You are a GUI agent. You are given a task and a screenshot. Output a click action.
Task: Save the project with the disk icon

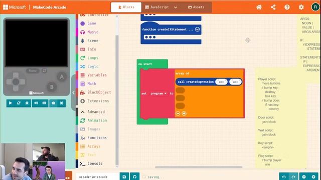pos(124,176)
